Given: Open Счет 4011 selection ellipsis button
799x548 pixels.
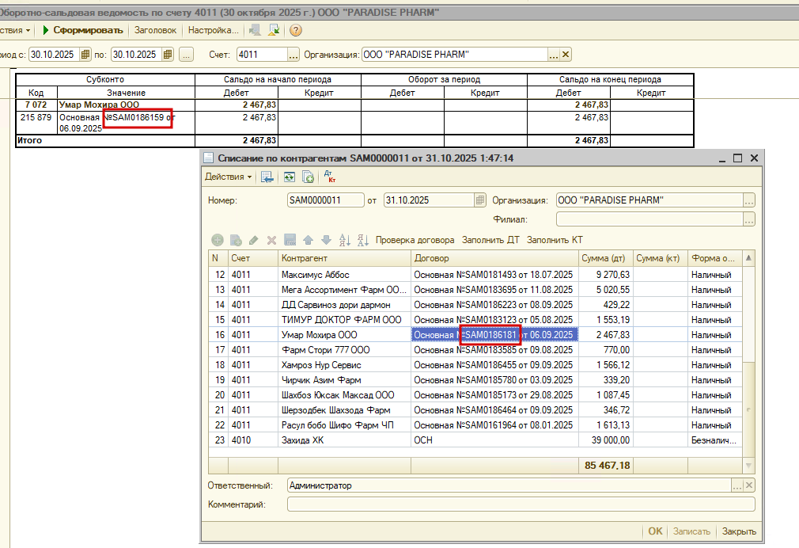Looking at the screenshot, I should pyautogui.click(x=293, y=55).
